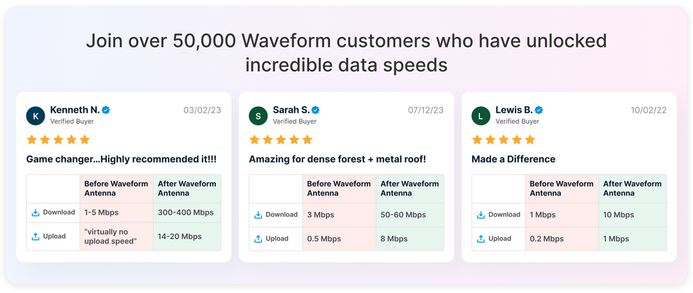The height and width of the screenshot is (293, 693).
Task: Click Kenneth's five-star rating
Action: coord(58,140)
